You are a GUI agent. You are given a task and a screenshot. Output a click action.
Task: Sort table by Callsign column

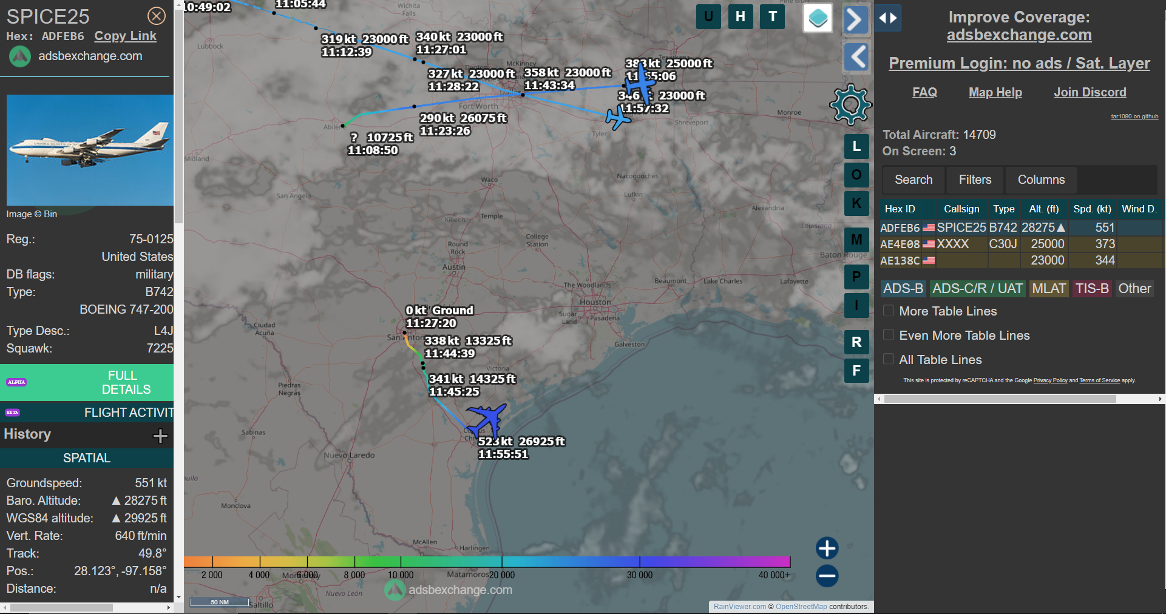[961, 209]
